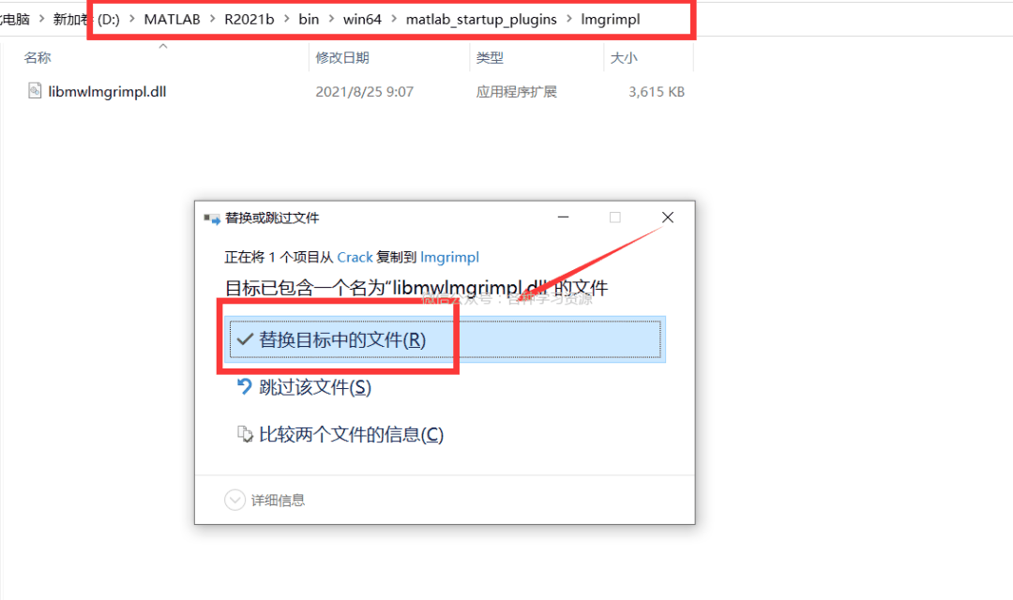Open the Crack source folder link

tap(355, 257)
